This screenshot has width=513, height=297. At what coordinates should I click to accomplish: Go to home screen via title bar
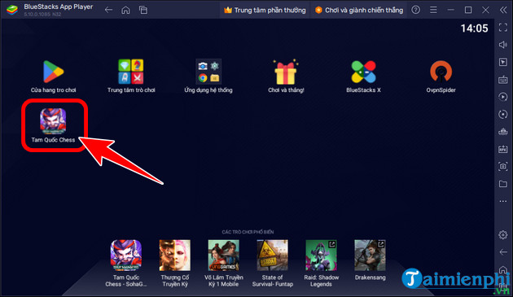(125, 10)
